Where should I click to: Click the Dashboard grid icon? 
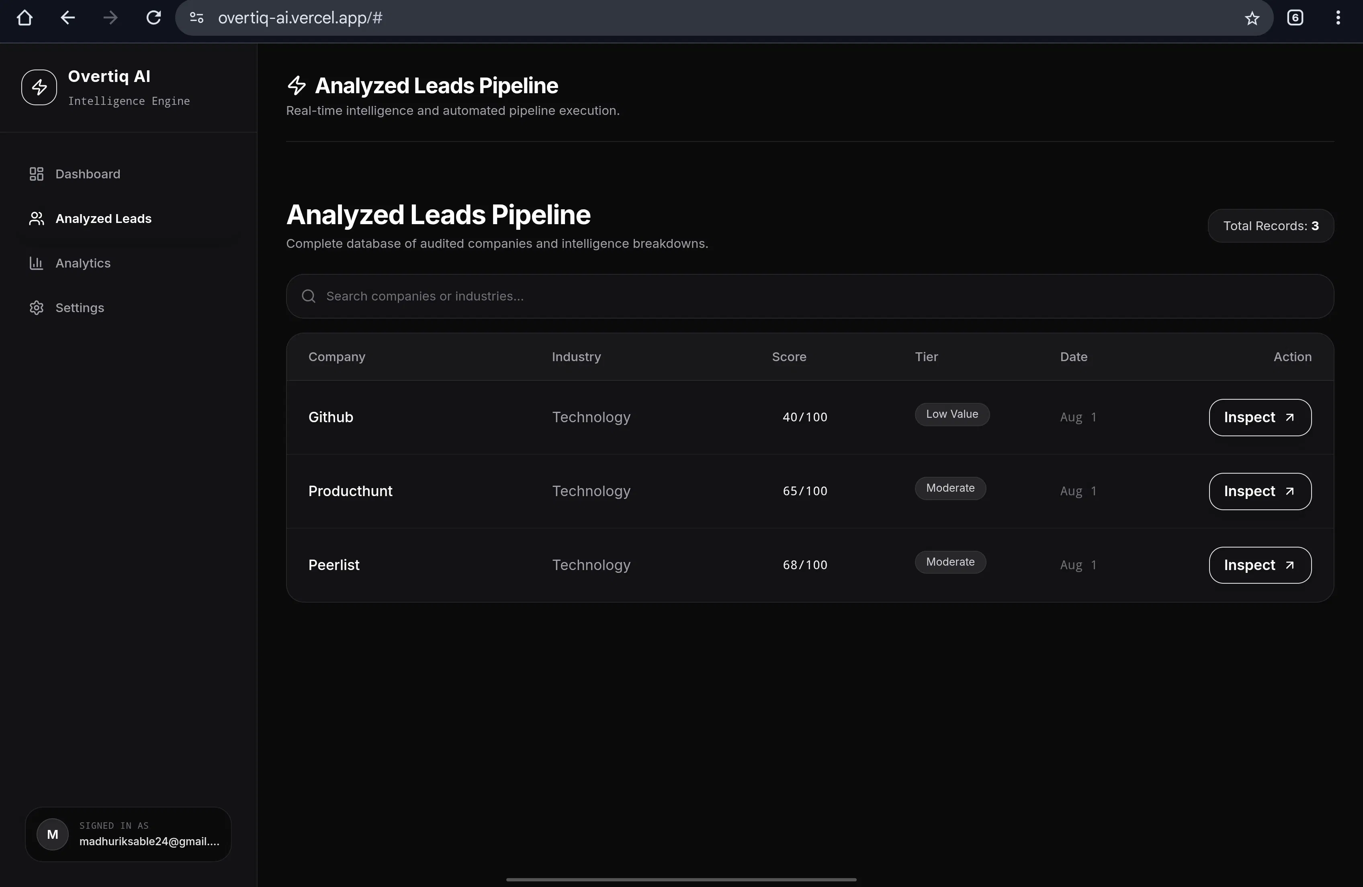pyautogui.click(x=37, y=174)
